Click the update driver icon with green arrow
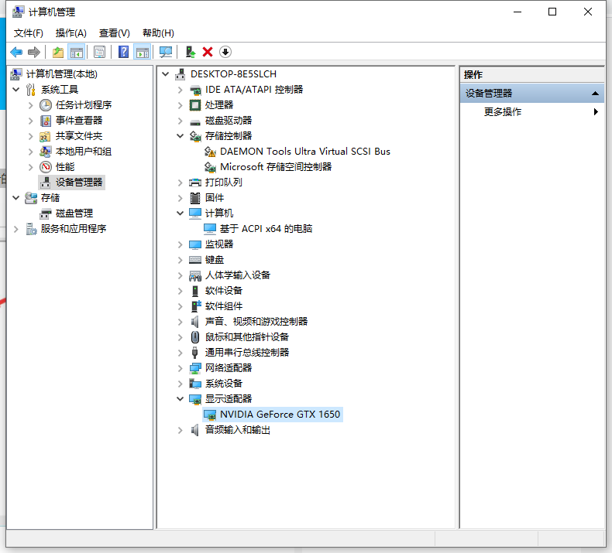 pos(190,52)
